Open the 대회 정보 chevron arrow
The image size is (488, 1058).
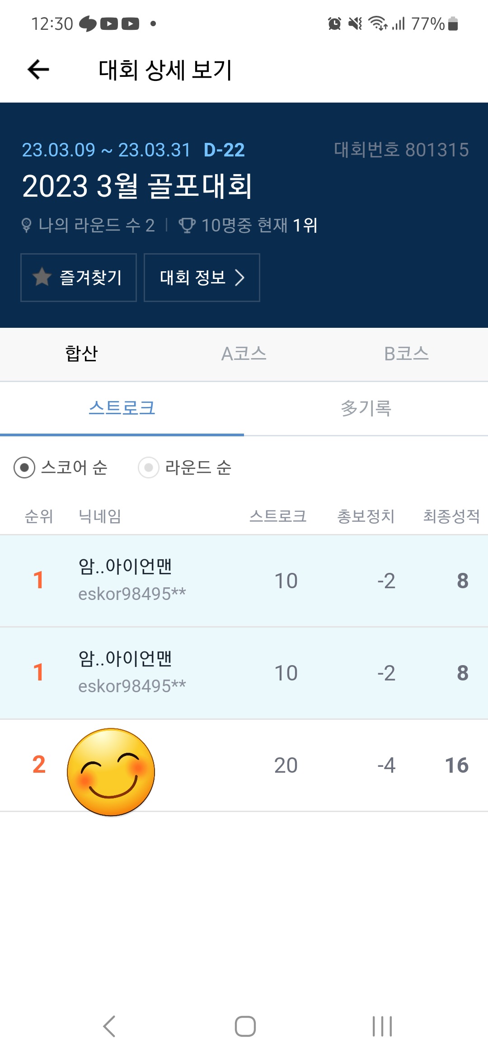point(239,278)
